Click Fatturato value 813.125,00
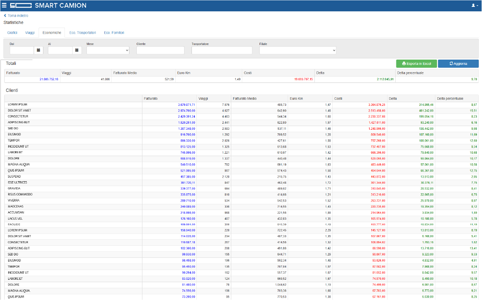This screenshot has height=300, width=482. point(187,147)
